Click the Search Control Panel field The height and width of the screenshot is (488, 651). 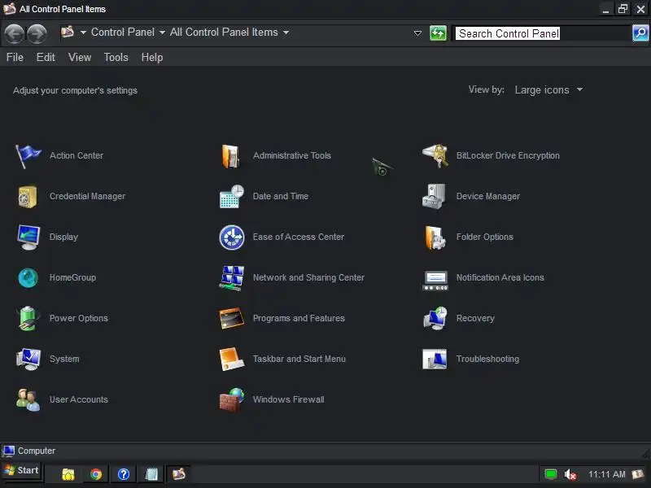[542, 33]
